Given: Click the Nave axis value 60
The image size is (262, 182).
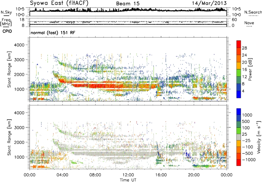Looking at the screenshot, I should pyautogui.click(x=234, y=20).
